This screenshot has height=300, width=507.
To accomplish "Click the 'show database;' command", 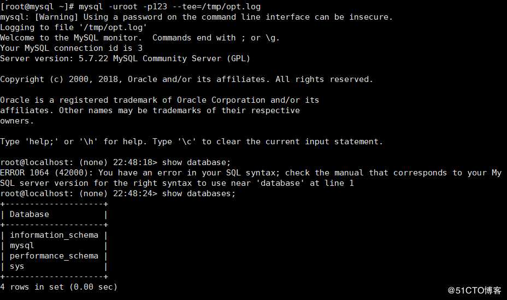I will click(x=196, y=162).
